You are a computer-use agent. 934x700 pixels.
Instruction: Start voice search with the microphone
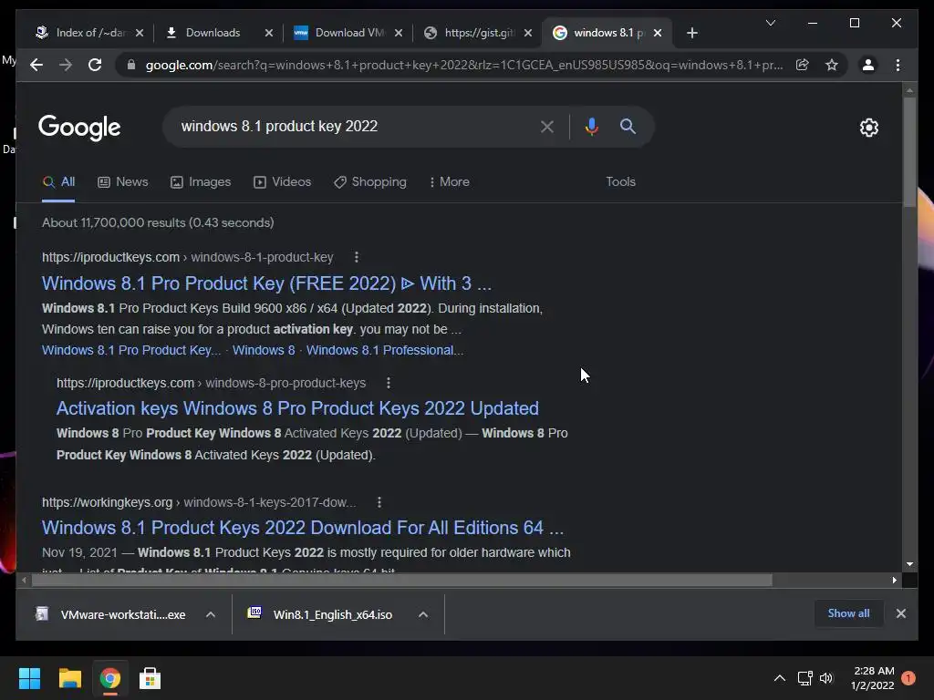tap(591, 126)
